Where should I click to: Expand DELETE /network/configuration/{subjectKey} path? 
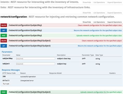(25, 25)
